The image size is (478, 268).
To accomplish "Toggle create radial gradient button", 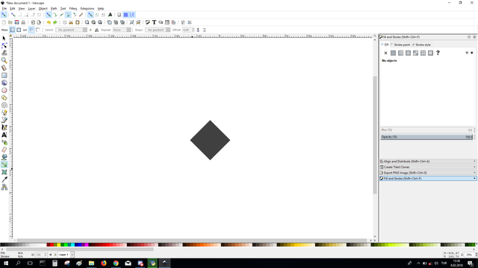I will (19, 30).
